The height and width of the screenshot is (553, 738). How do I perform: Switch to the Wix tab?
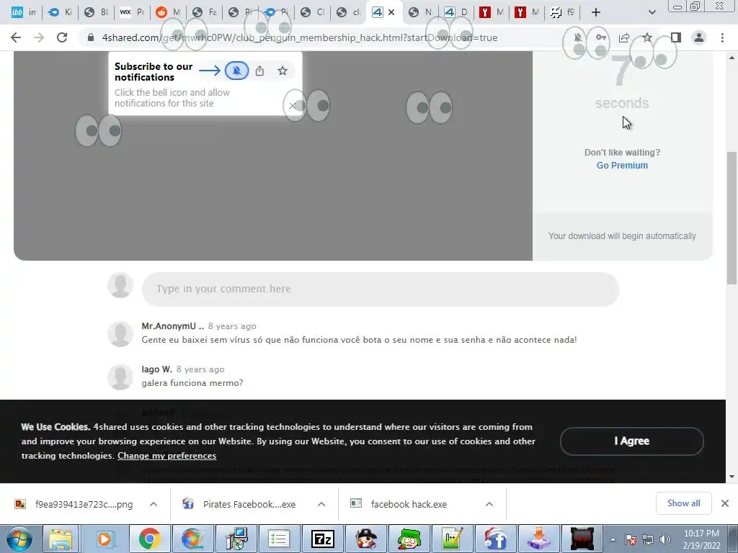click(132, 12)
